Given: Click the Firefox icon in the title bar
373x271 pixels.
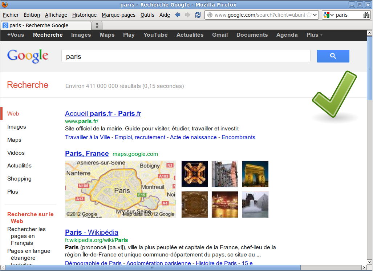Looking at the screenshot, I should point(5,5).
